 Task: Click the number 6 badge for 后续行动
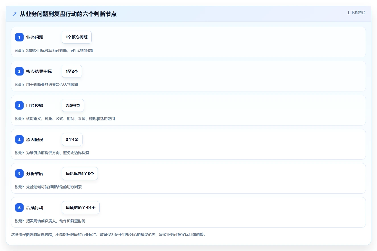[x=19, y=208]
